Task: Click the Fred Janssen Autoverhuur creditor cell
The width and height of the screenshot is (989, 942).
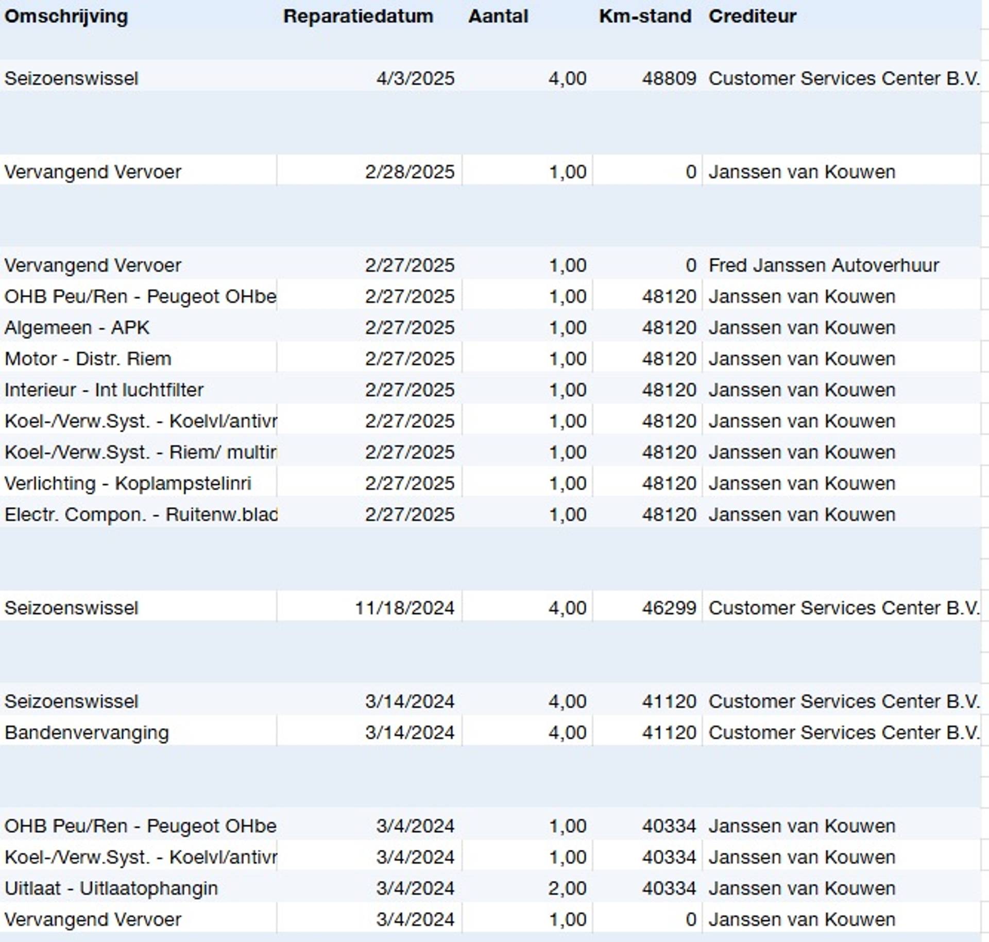Action: (823, 265)
